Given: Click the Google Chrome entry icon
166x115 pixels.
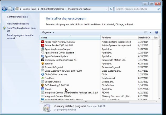Looking at the screenshot, I should [43, 82].
